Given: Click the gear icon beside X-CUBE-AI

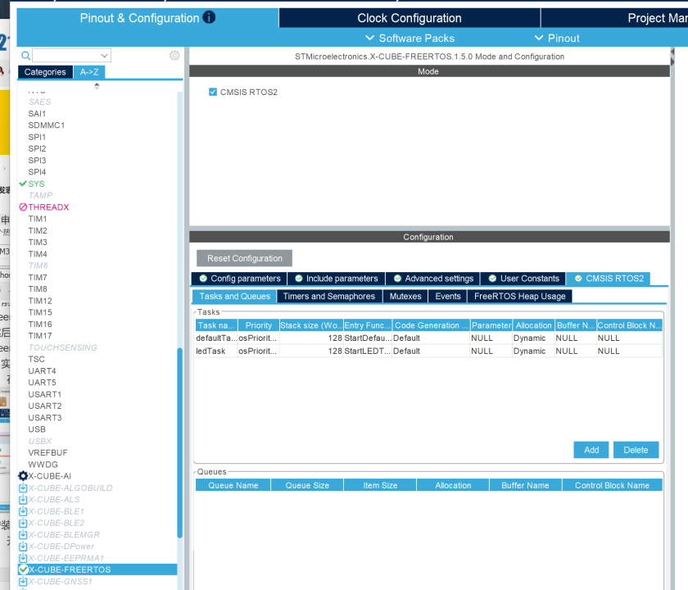Looking at the screenshot, I should (23, 476).
